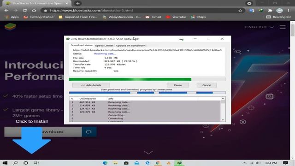Image resolution: width=295 pixels, height=166 pixels.
Task: Open the Maps bookmark
Action: point(198,17)
